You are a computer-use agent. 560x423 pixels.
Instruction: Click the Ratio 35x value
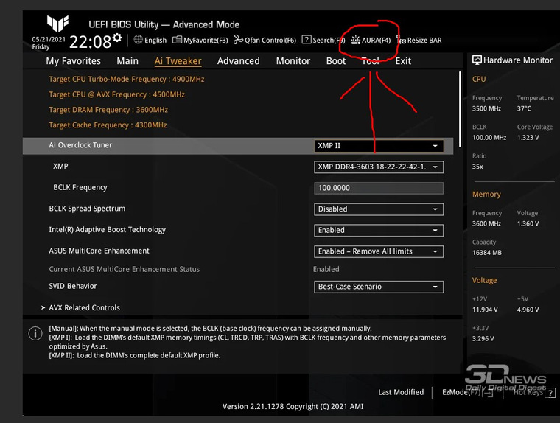coord(477,167)
